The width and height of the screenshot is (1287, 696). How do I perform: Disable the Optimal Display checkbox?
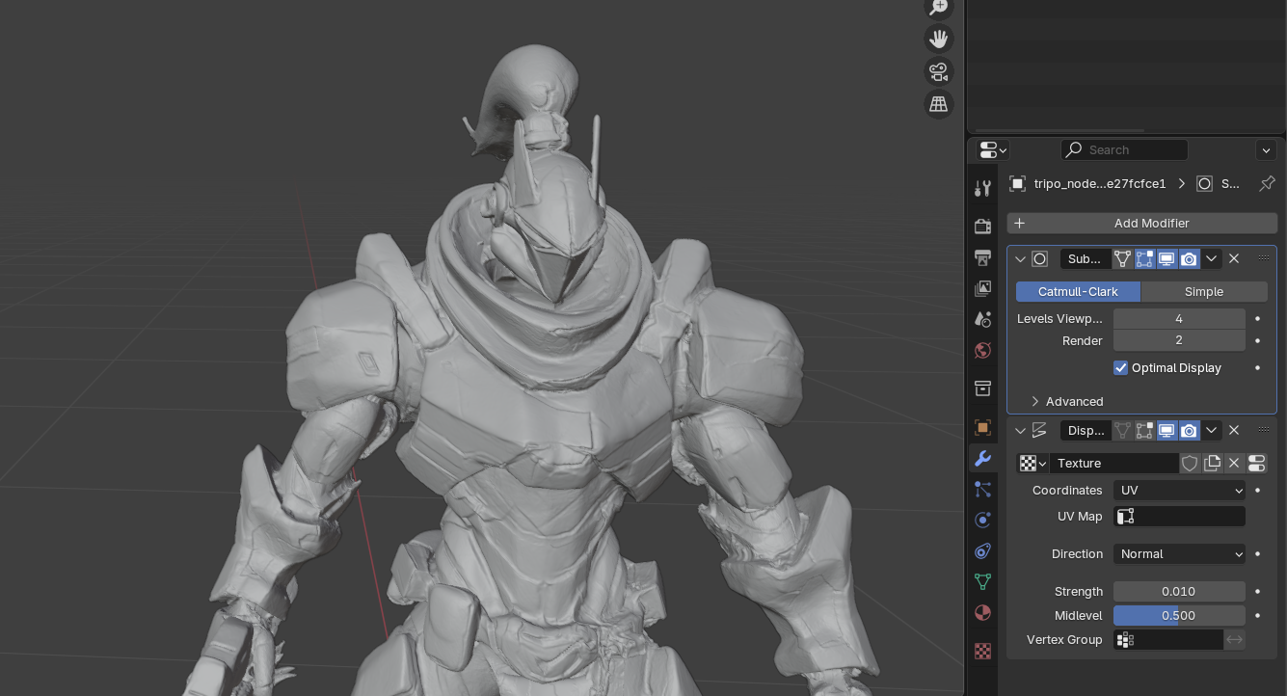point(1120,367)
